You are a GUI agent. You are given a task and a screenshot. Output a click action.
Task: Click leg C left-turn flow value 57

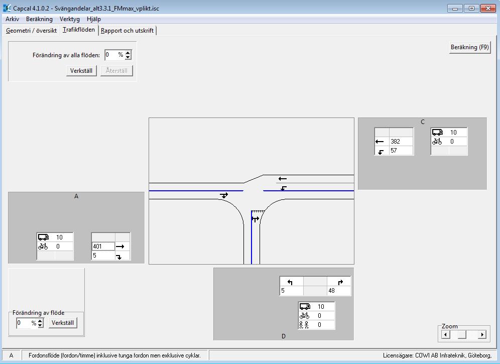click(x=401, y=151)
